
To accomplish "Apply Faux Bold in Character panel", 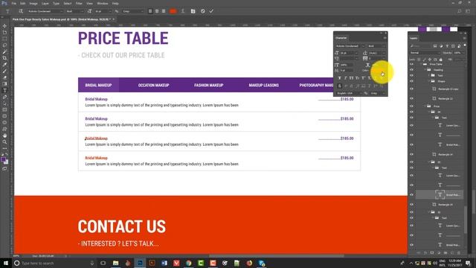I will click(x=339, y=78).
